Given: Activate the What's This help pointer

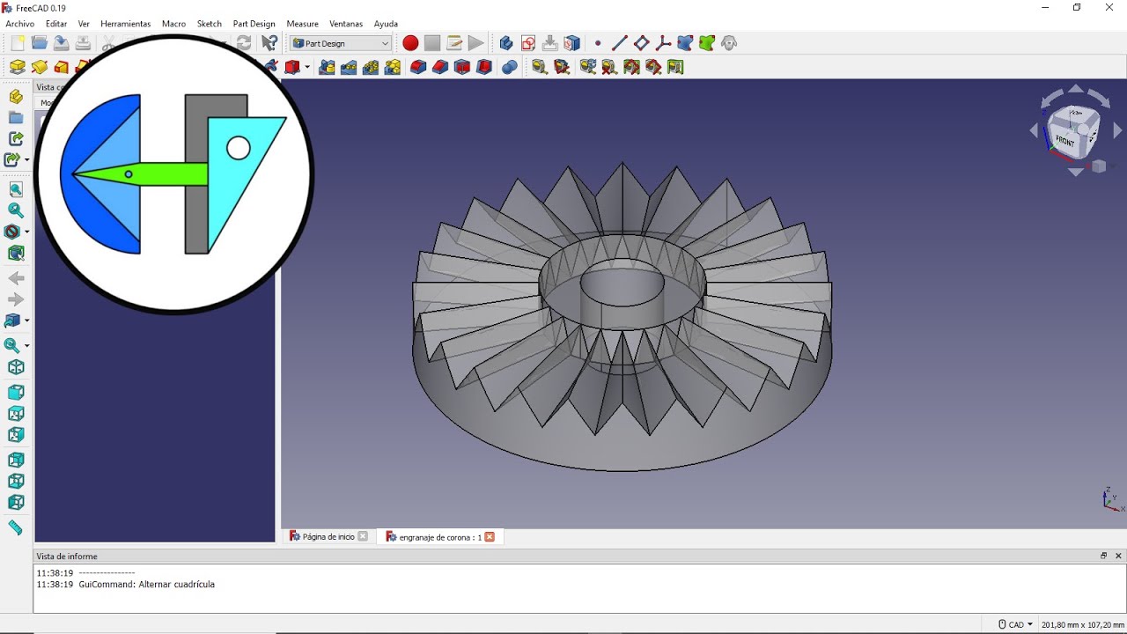Looking at the screenshot, I should pos(269,43).
